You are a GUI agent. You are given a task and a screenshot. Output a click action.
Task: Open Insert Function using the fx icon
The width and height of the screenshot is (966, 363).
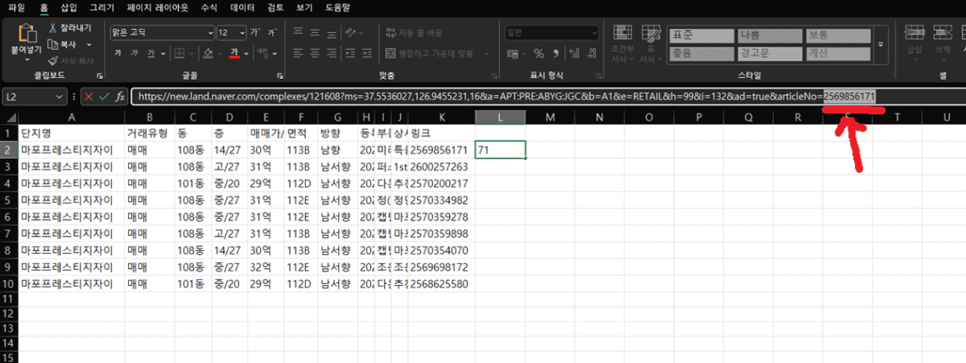pos(119,97)
